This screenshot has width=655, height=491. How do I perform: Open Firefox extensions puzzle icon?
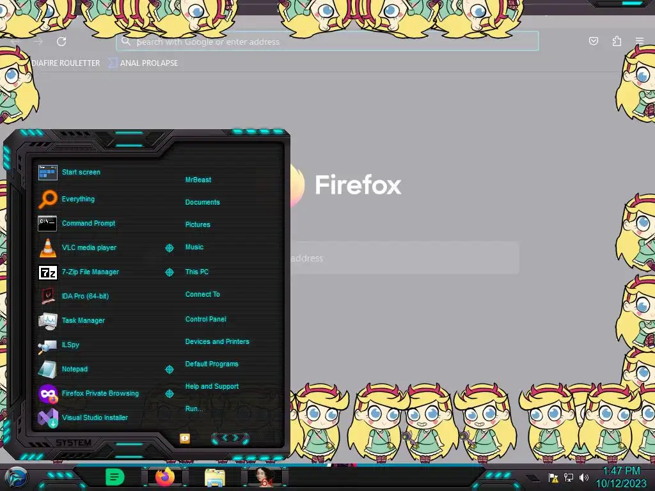(x=617, y=41)
